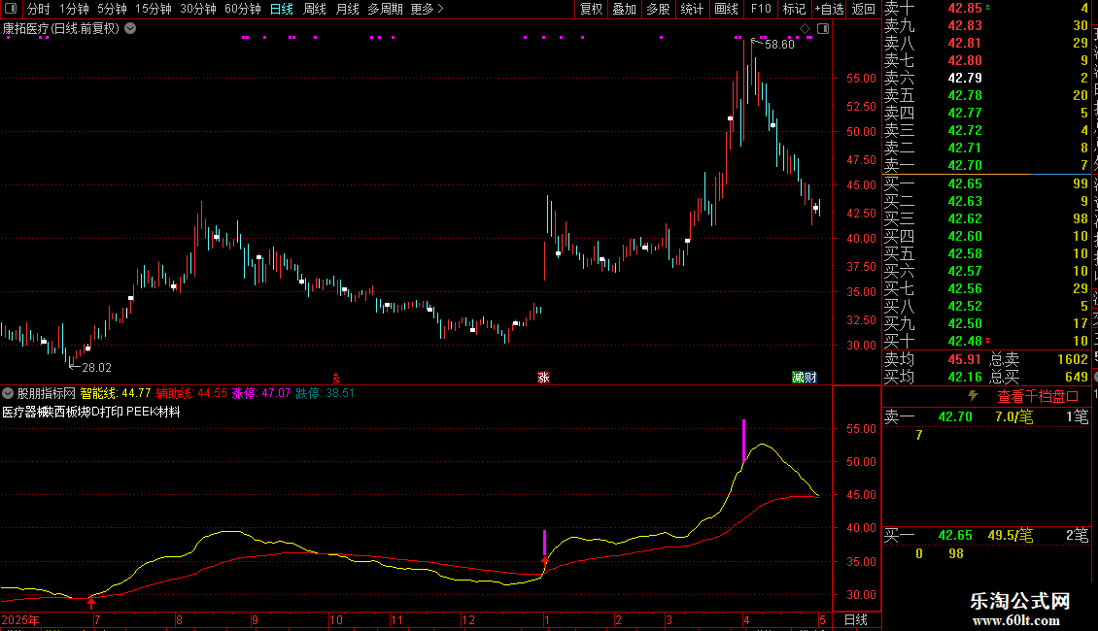Click the lightning bolt icon
1098x631 pixels.
(973, 396)
